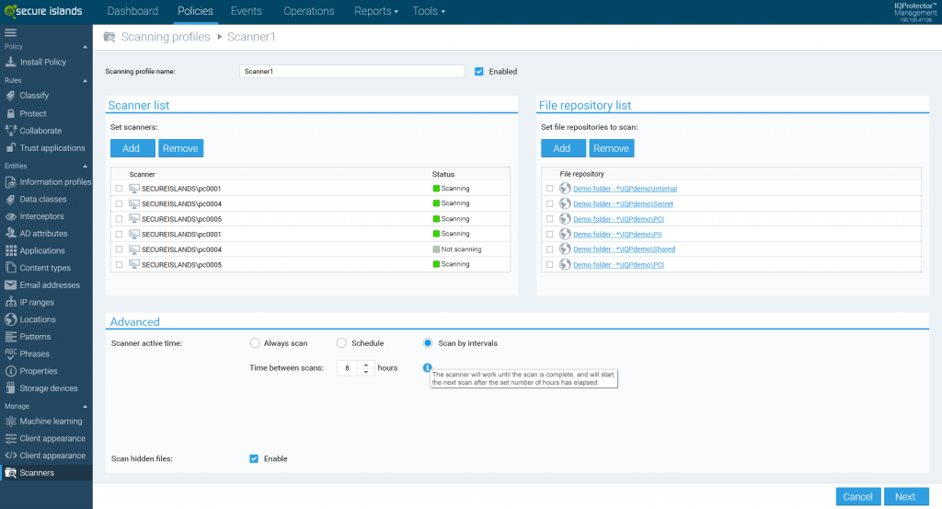The width and height of the screenshot is (942, 509).
Task: Click the Time between scans value field
Action: (347, 368)
